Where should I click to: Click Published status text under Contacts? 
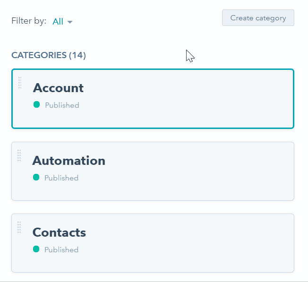coord(61,250)
